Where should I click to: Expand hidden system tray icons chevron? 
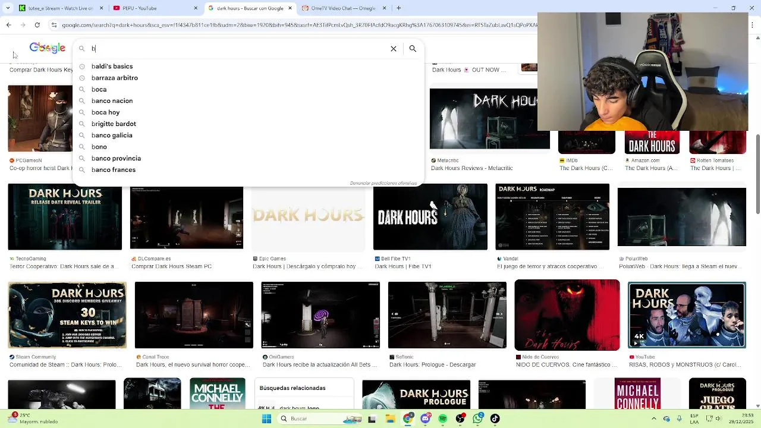653,418
